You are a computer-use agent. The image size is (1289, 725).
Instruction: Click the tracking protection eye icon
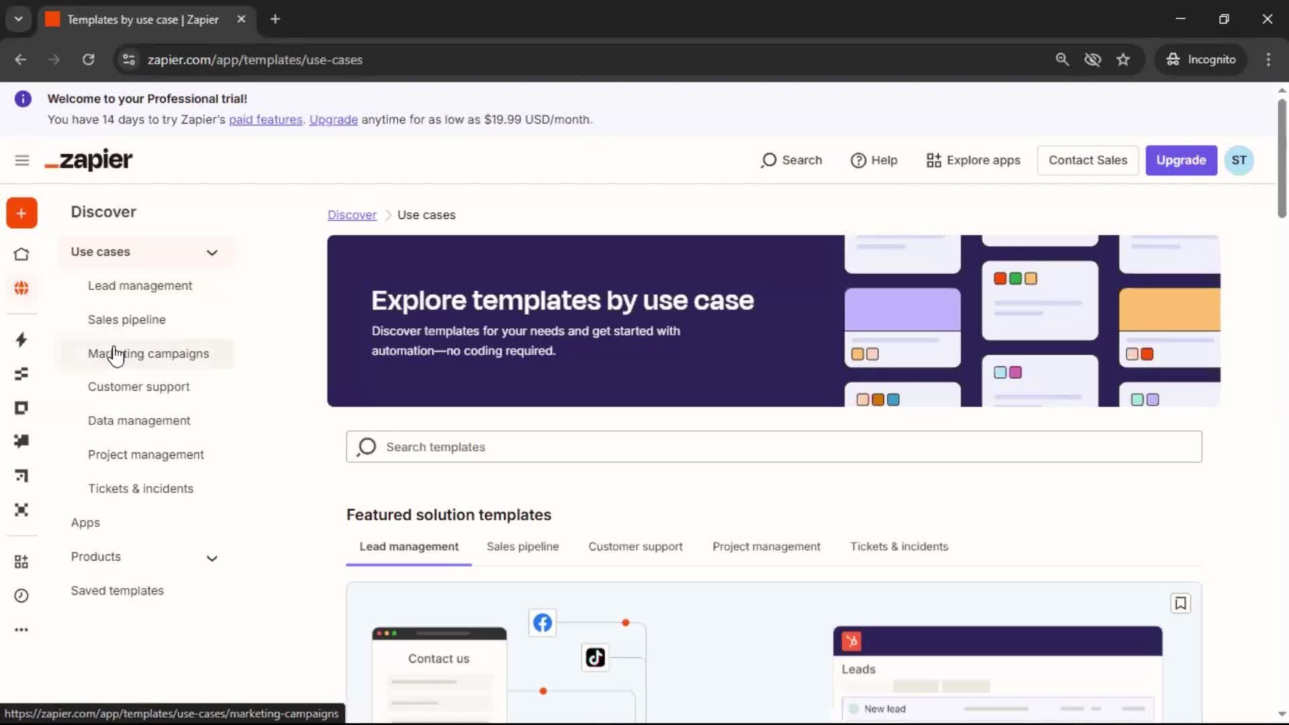tap(1092, 60)
